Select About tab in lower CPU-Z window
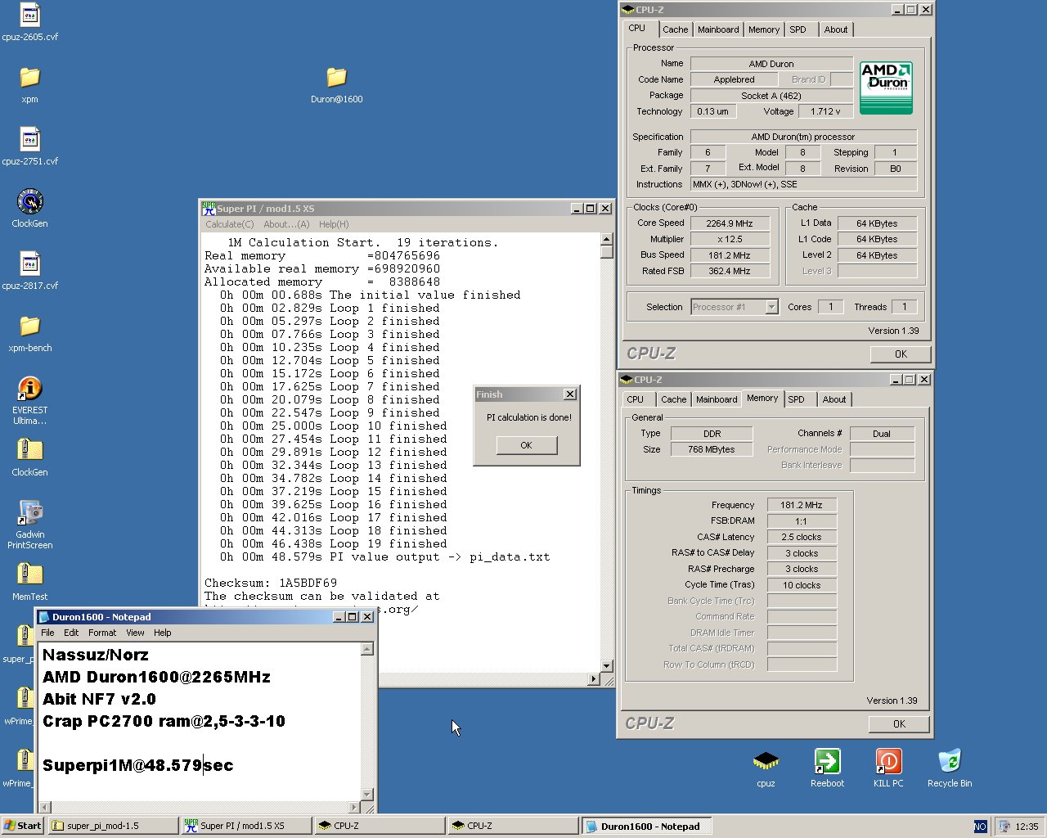The height and width of the screenshot is (838, 1047). point(834,399)
